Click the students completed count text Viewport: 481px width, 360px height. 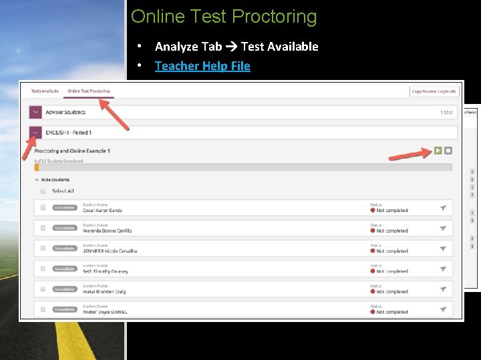point(59,161)
